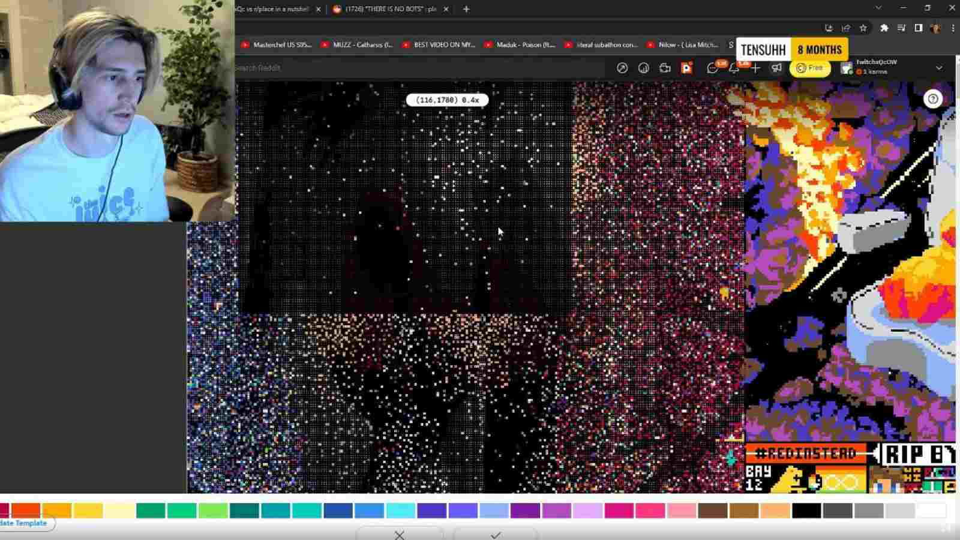Open Chrome profile avatar
Screen dimensions: 960x540
935,28
